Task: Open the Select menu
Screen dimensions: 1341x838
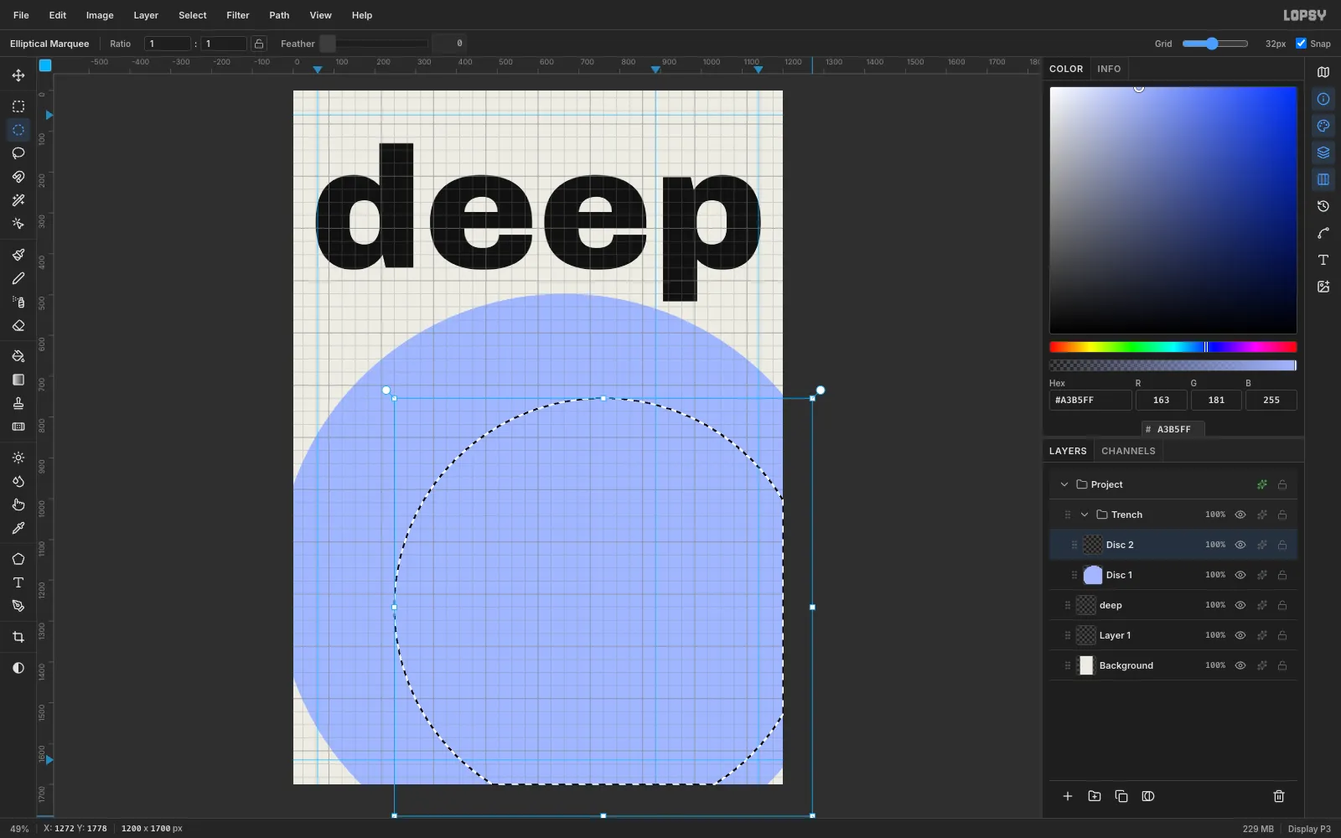Action: pos(192,15)
